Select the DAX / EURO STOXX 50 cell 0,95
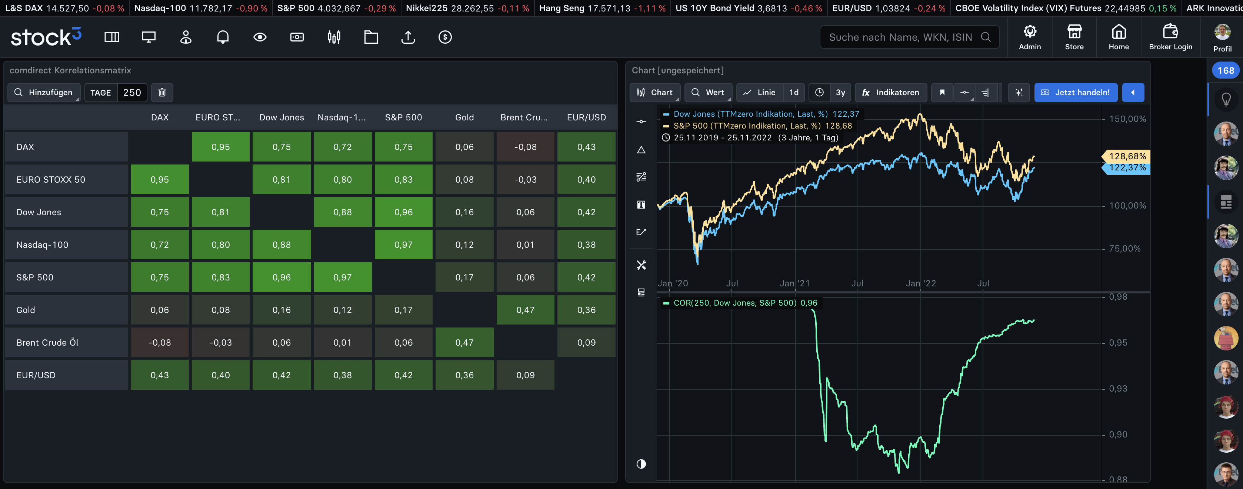The height and width of the screenshot is (489, 1243). tap(220, 147)
